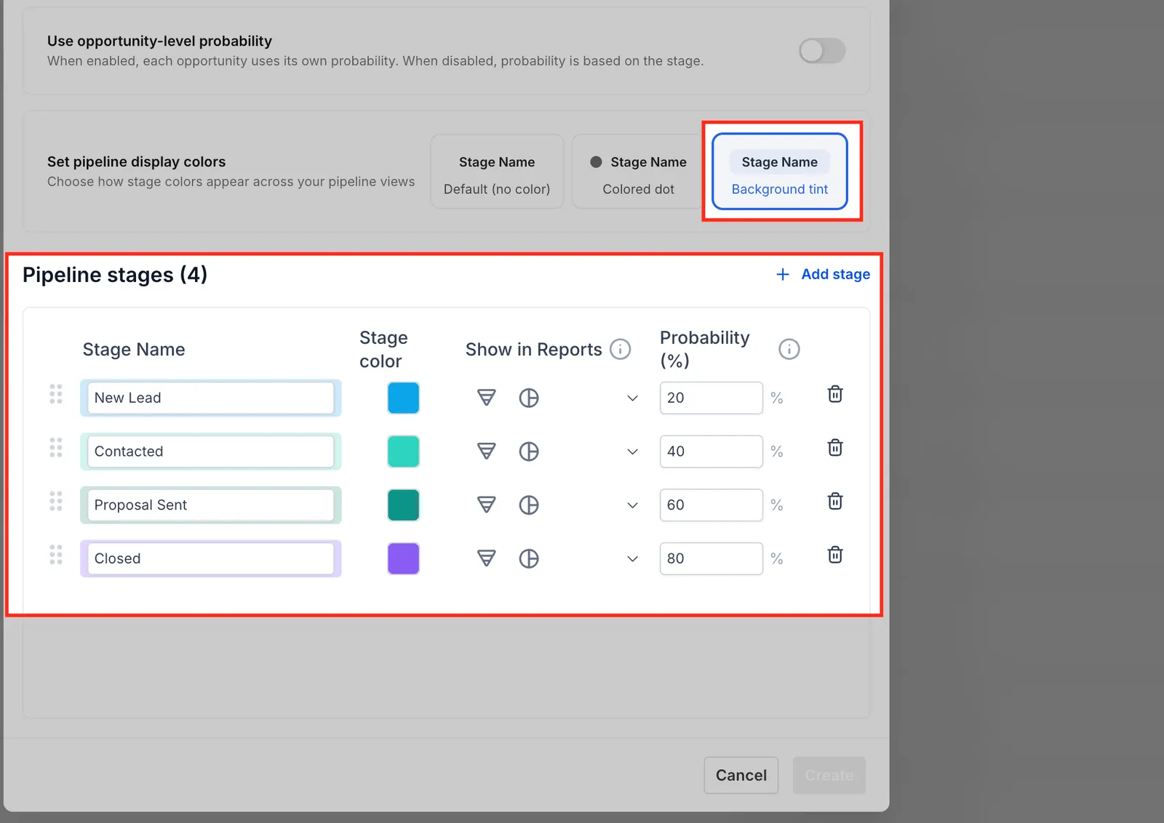Click probability field showing 60
This screenshot has height=823, width=1164.
pyautogui.click(x=711, y=505)
